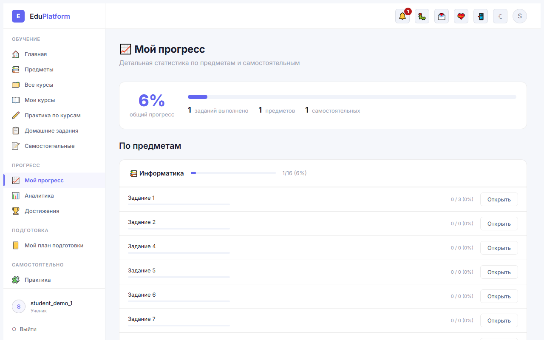Click the books icon next to Информатика
The image size is (544, 340).
click(x=133, y=173)
